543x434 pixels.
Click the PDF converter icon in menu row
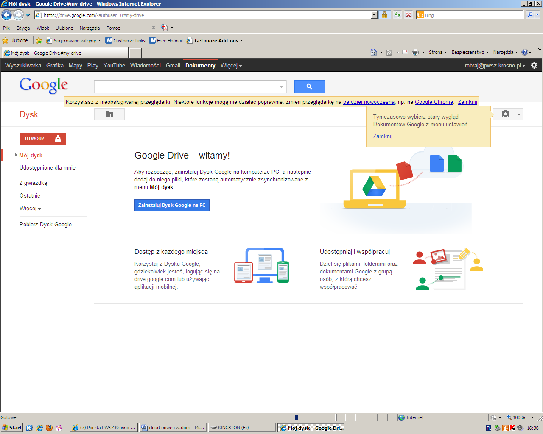[165, 28]
